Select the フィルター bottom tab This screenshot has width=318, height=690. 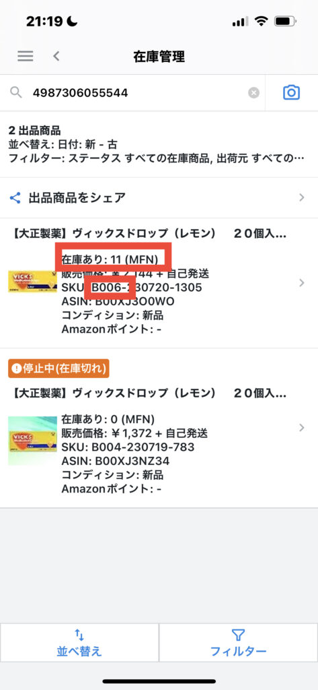coord(239,642)
